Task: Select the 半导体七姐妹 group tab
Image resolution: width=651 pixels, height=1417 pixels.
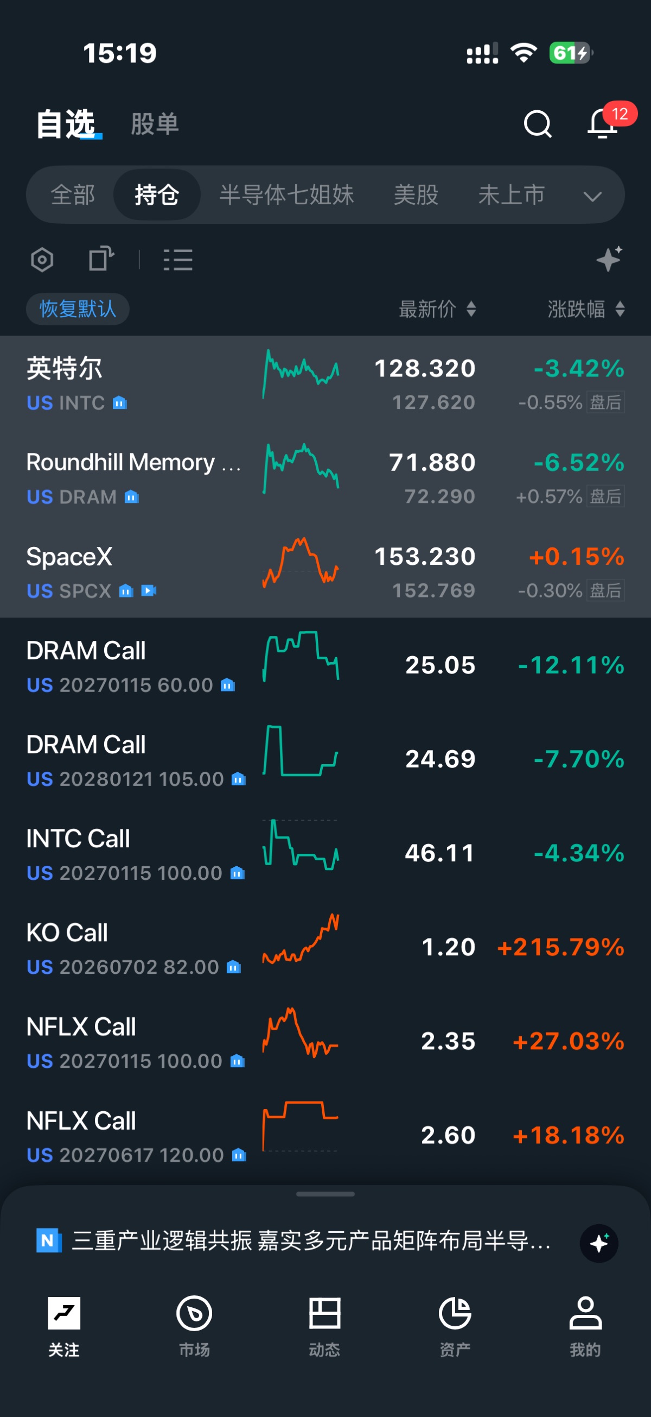Action: coord(286,195)
